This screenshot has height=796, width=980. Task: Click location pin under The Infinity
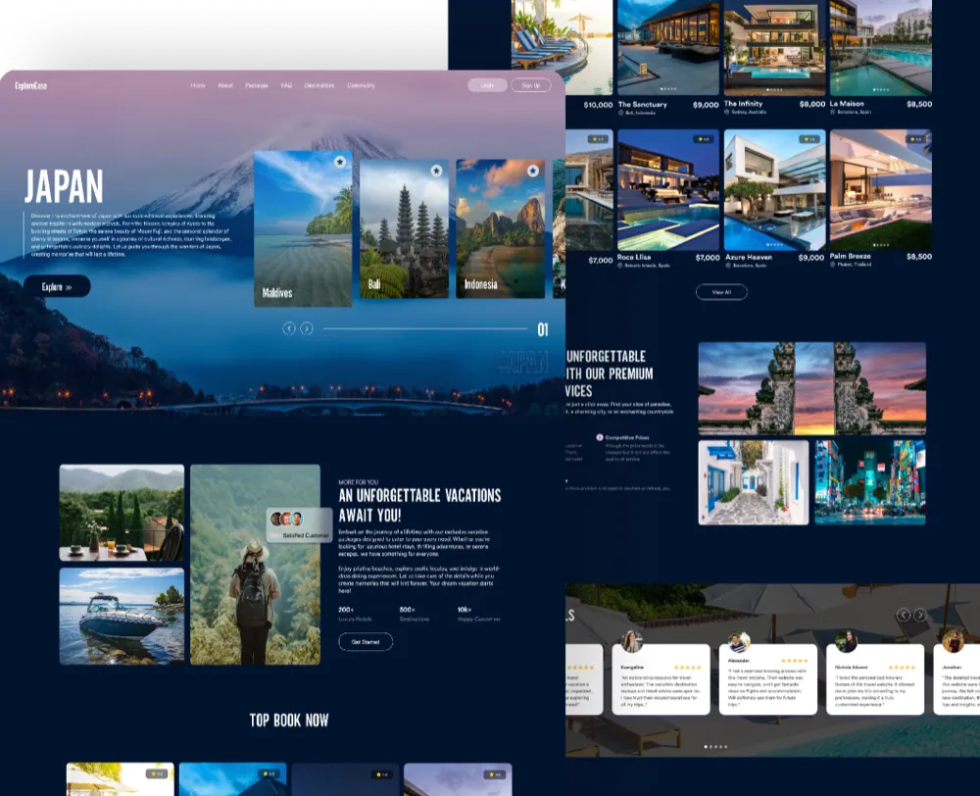(x=727, y=112)
